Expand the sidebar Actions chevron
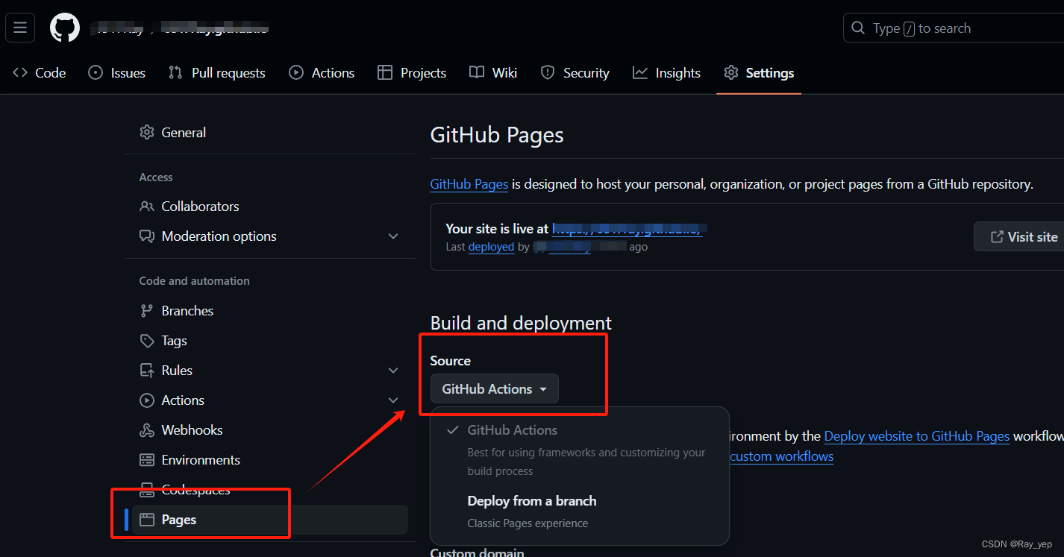This screenshot has width=1064, height=557. 393,400
